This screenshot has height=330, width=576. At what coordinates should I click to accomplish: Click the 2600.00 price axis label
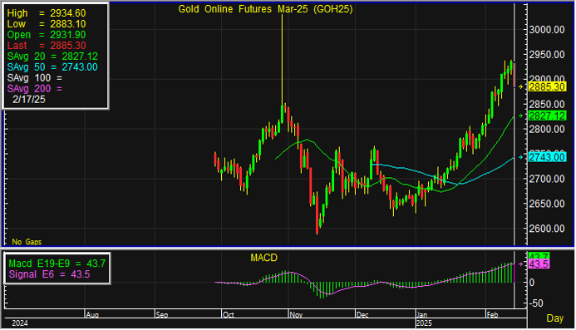pos(547,229)
